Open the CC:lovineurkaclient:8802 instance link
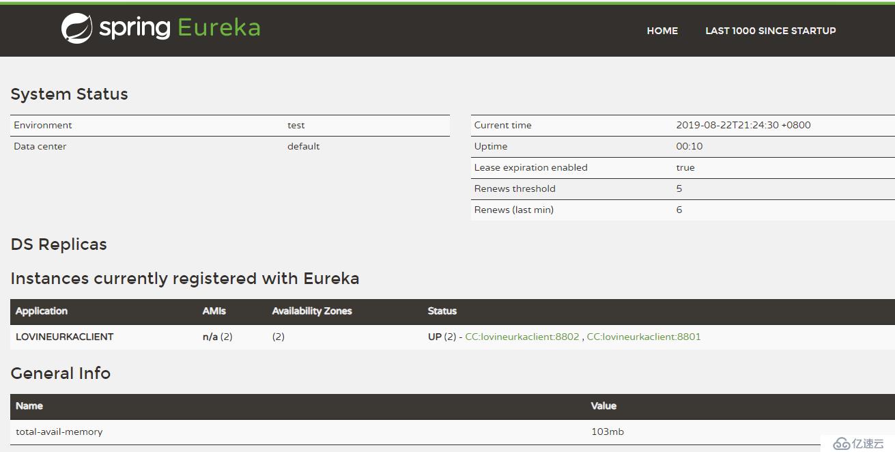Screen dimensions: 895x452 [x=522, y=337]
